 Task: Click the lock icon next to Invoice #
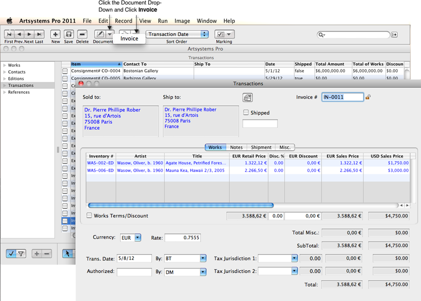point(368,97)
